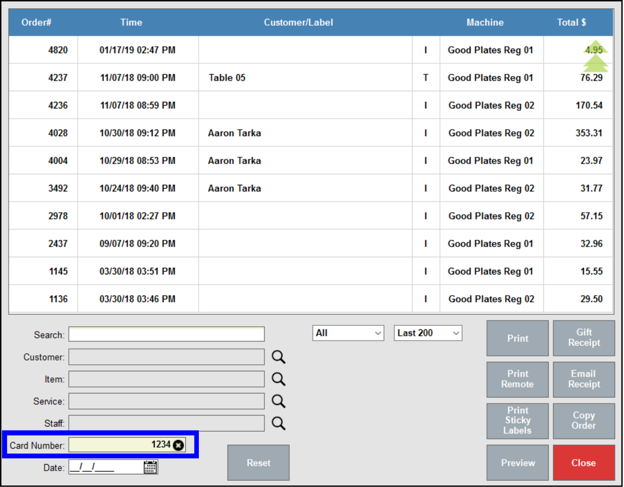Reset the search filters
Image resolution: width=624 pixels, height=487 pixels.
[258, 462]
